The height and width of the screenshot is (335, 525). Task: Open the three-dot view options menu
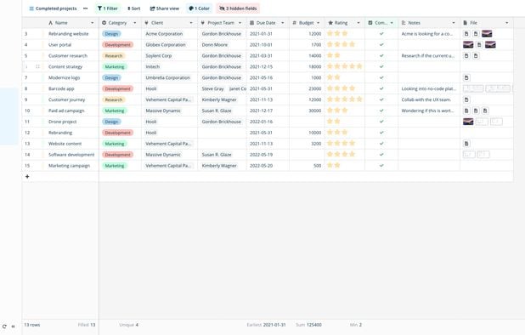(86, 9)
